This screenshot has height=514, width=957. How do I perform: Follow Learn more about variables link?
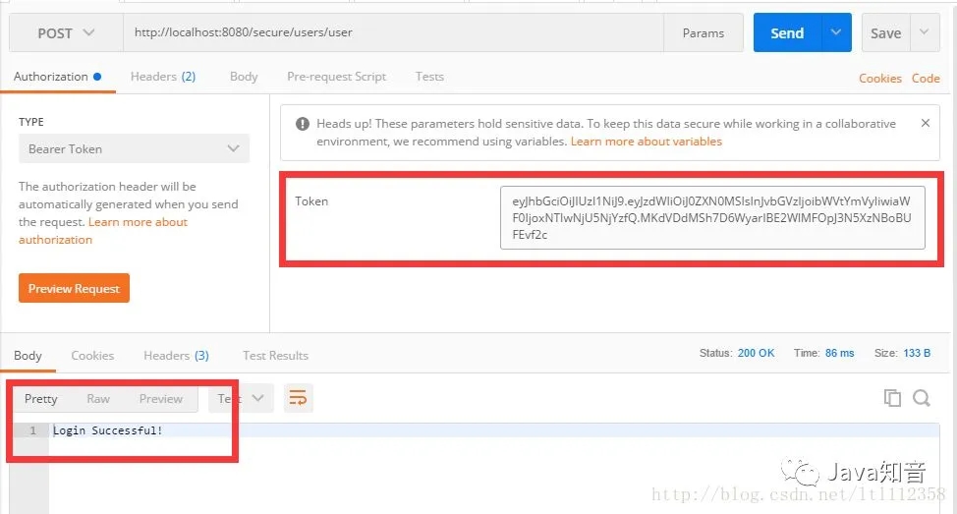[646, 142]
